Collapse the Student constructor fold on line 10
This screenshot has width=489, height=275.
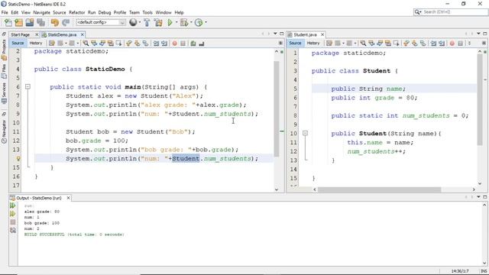(x=306, y=133)
